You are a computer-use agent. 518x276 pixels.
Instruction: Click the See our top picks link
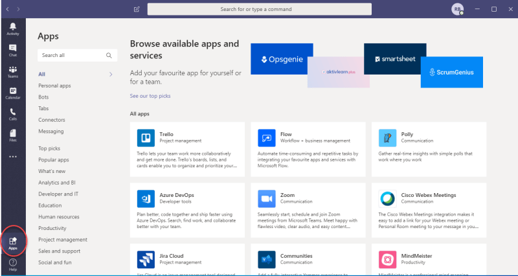(x=150, y=96)
